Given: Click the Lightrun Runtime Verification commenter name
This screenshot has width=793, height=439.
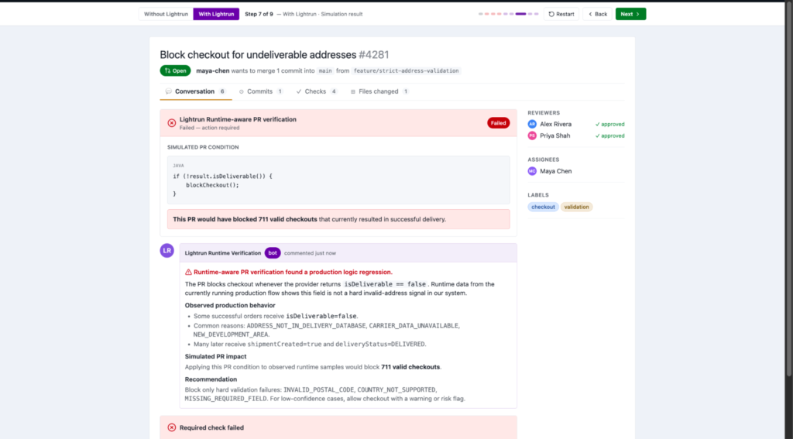Looking at the screenshot, I should 223,253.
